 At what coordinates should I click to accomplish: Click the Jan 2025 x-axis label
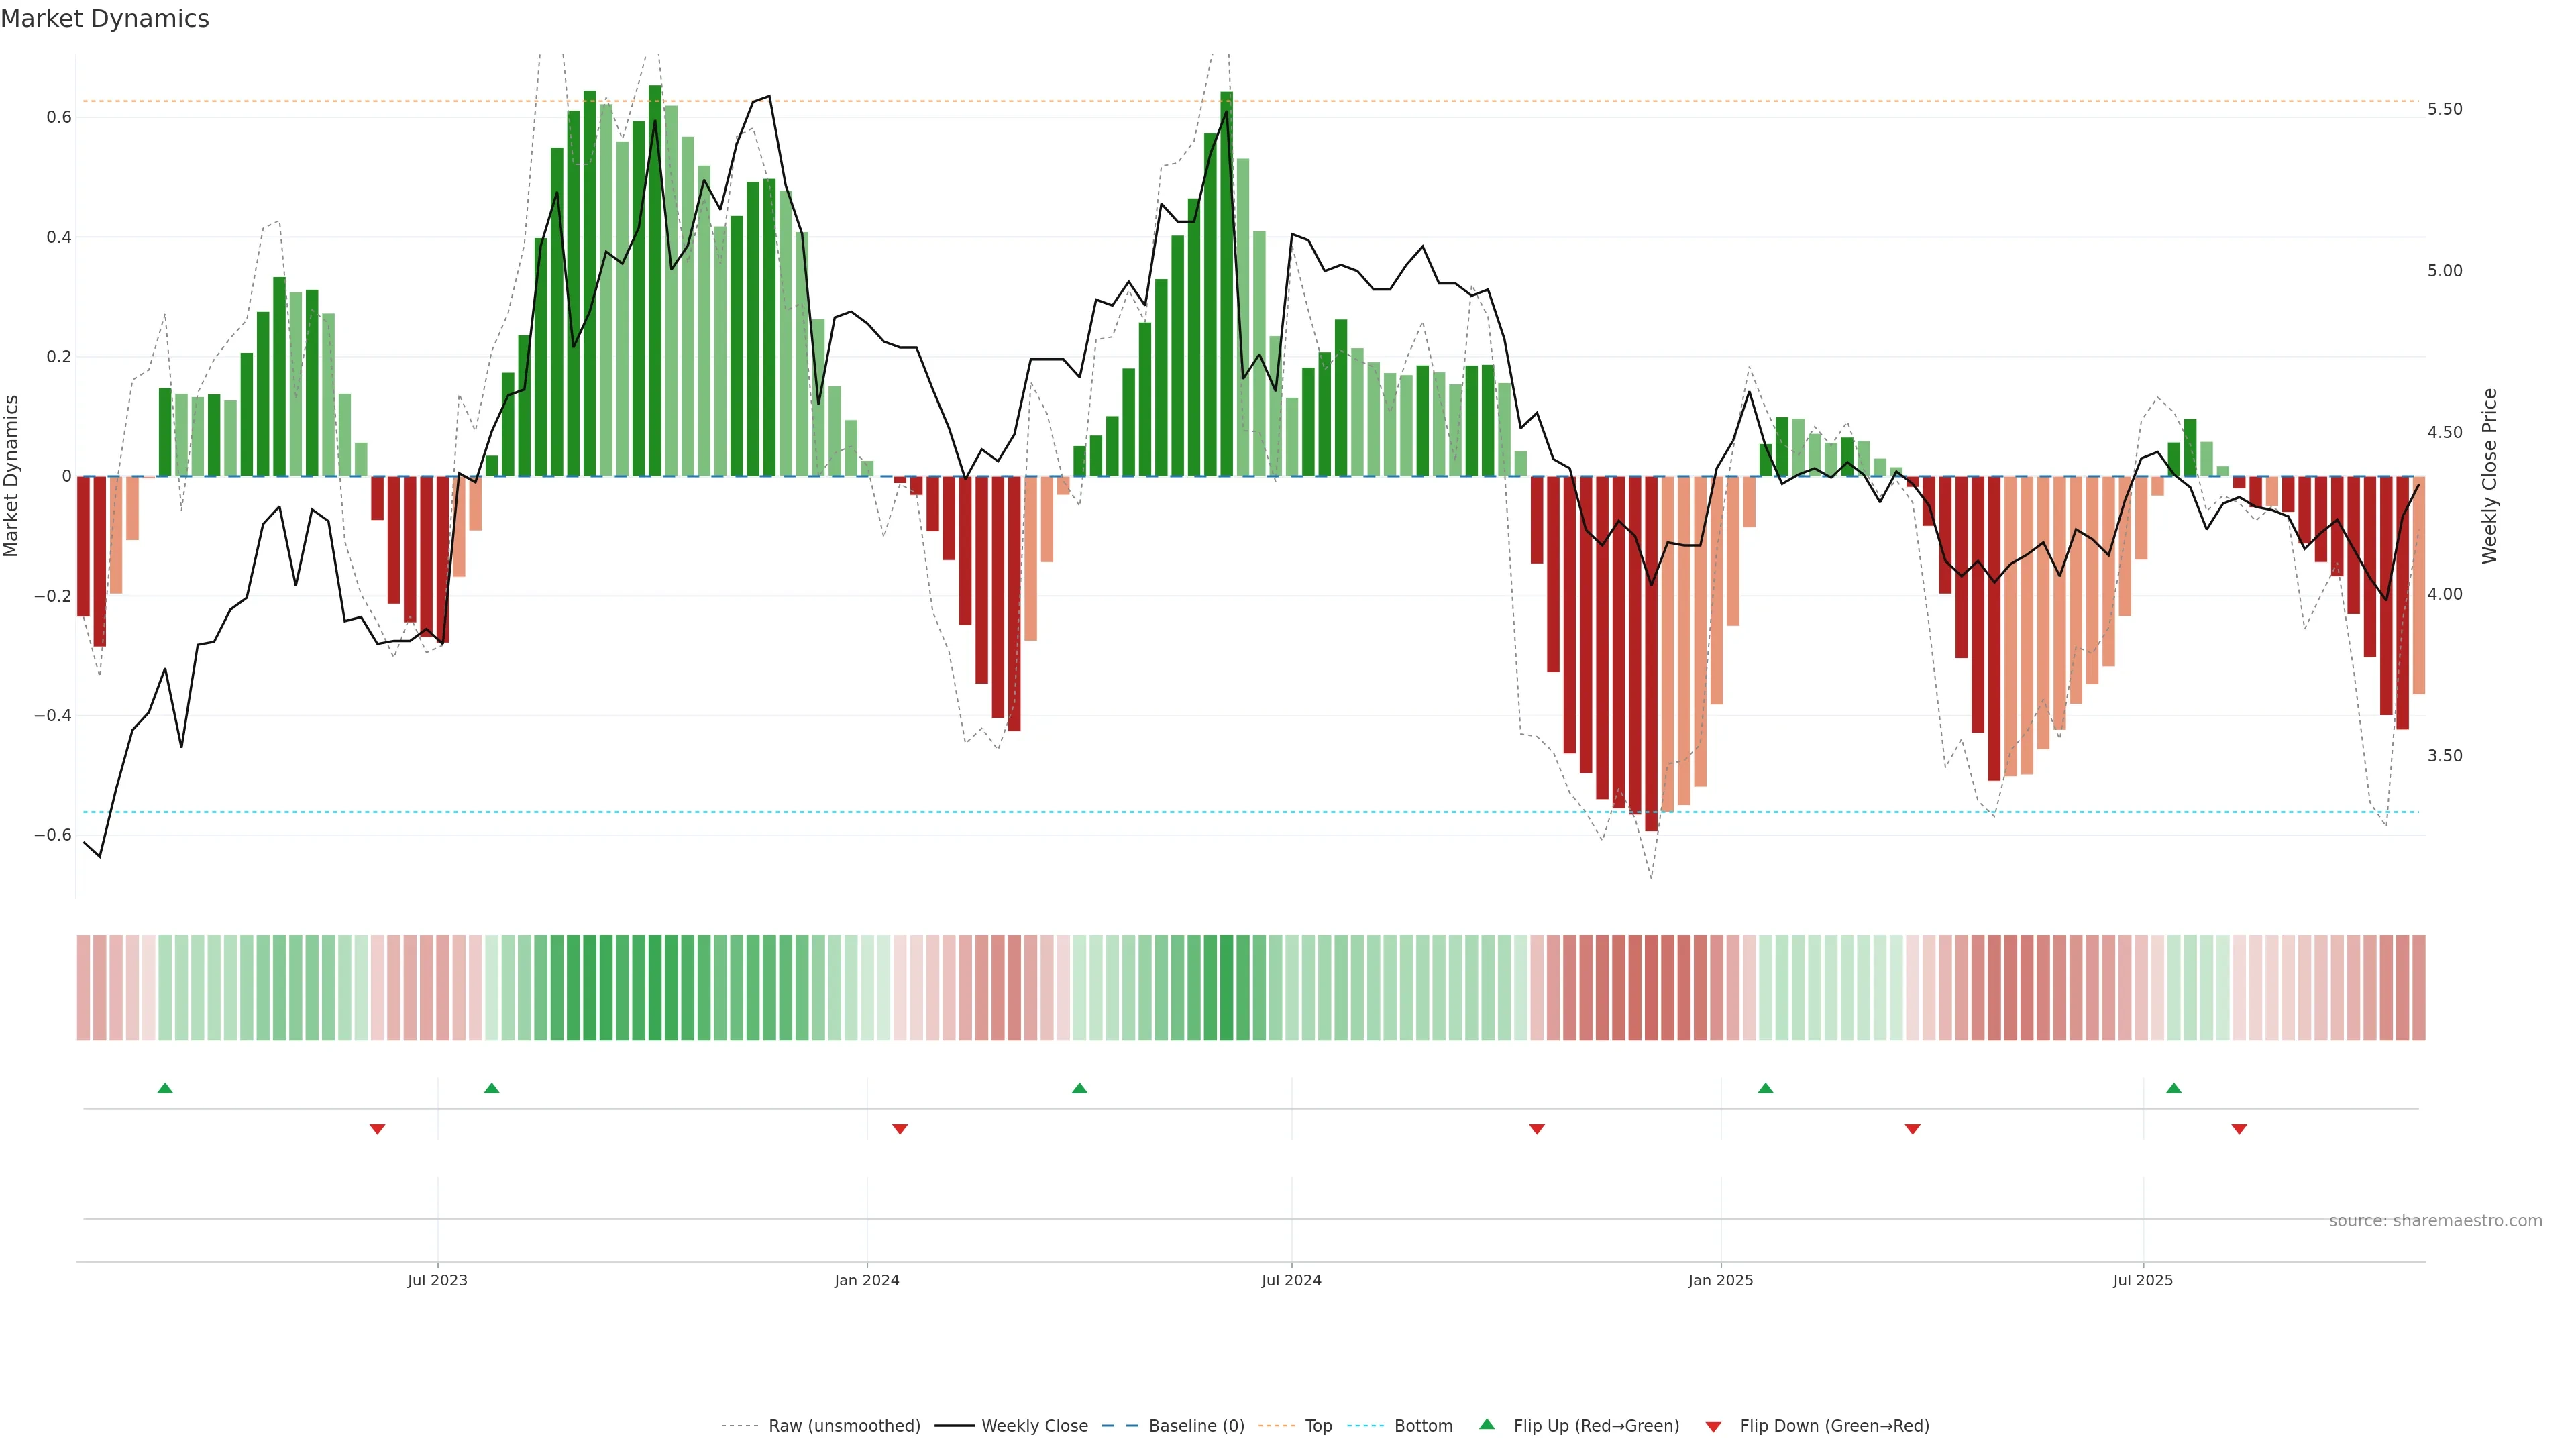click(x=1720, y=1281)
